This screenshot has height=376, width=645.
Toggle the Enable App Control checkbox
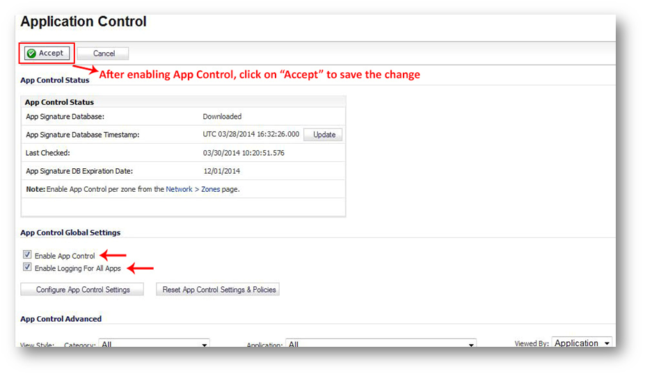(27, 255)
